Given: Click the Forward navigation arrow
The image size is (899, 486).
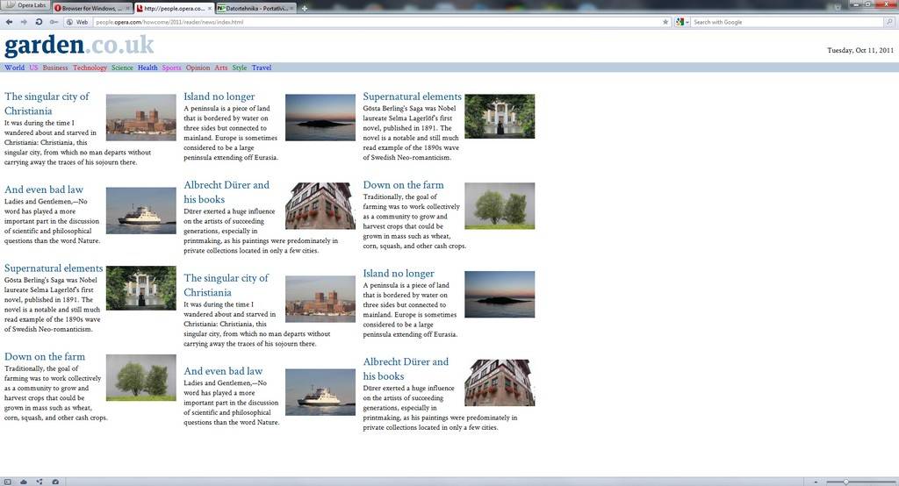Looking at the screenshot, I should [x=24, y=22].
